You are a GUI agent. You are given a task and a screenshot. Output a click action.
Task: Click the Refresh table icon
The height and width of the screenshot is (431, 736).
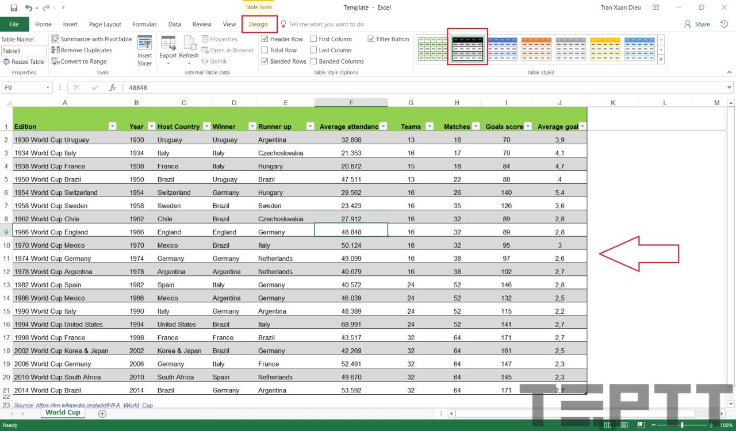coord(189,43)
